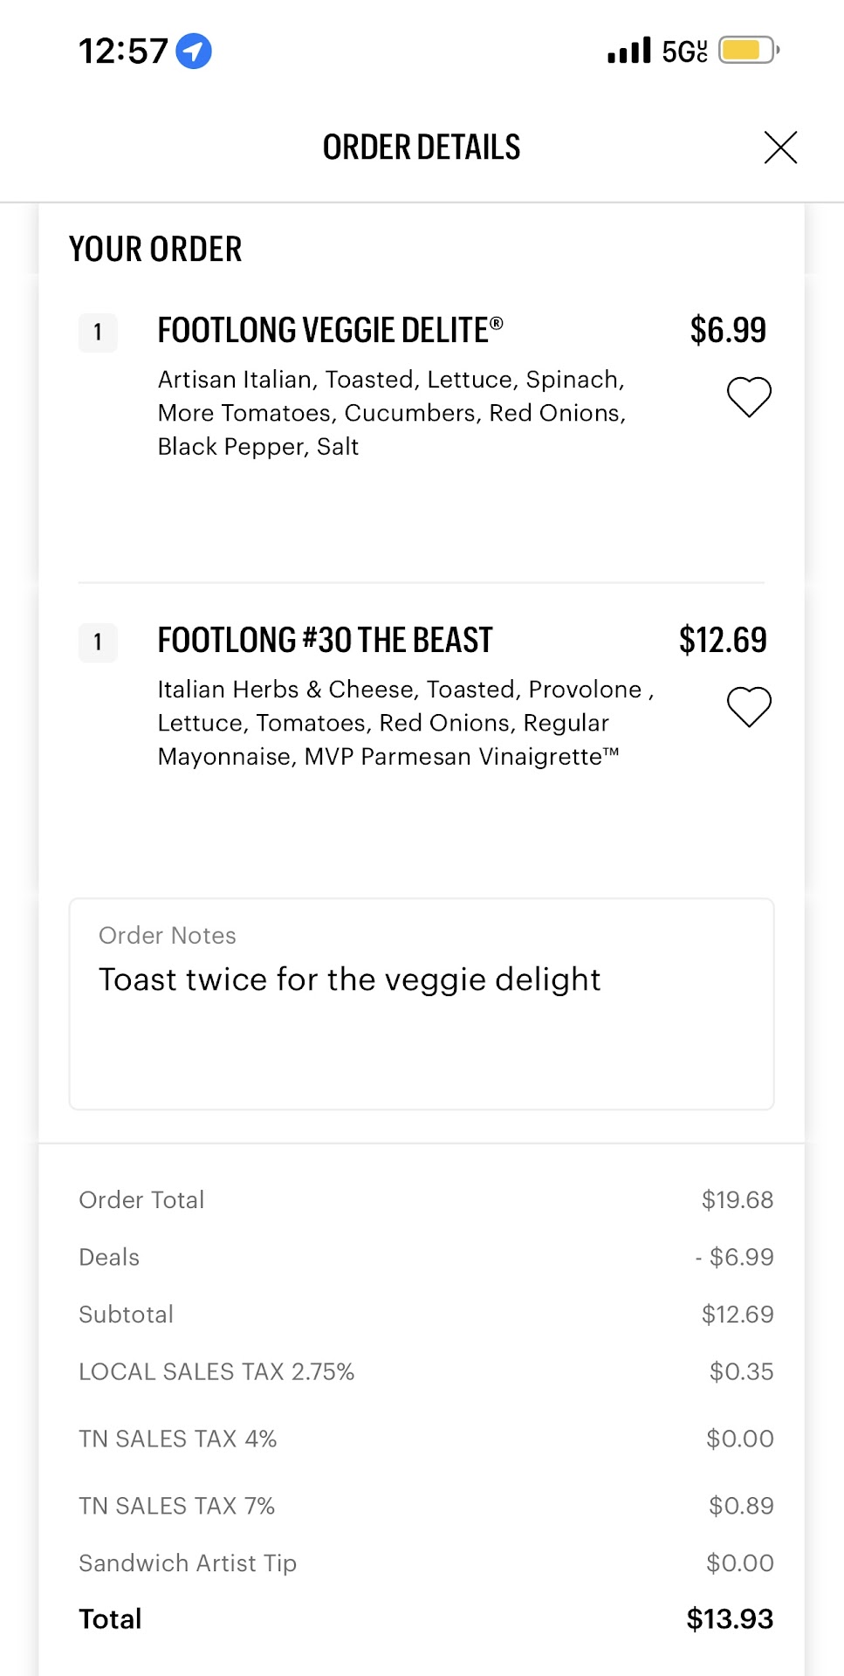Favorite the Footlong #30 The Beast
The width and height of the screenshot is (844, 1676).
[749, 707]
